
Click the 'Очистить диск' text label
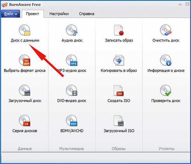pos(166,40)
